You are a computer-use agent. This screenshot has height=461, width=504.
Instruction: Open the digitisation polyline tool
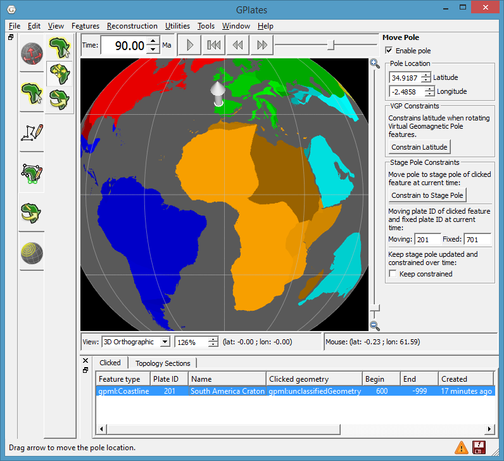pyautogui.click(x=32, y=133)
